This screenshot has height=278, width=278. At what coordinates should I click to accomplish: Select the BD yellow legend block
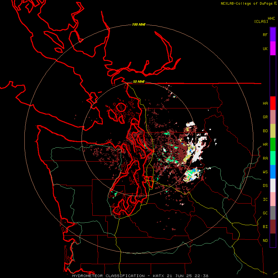[273, 131]
